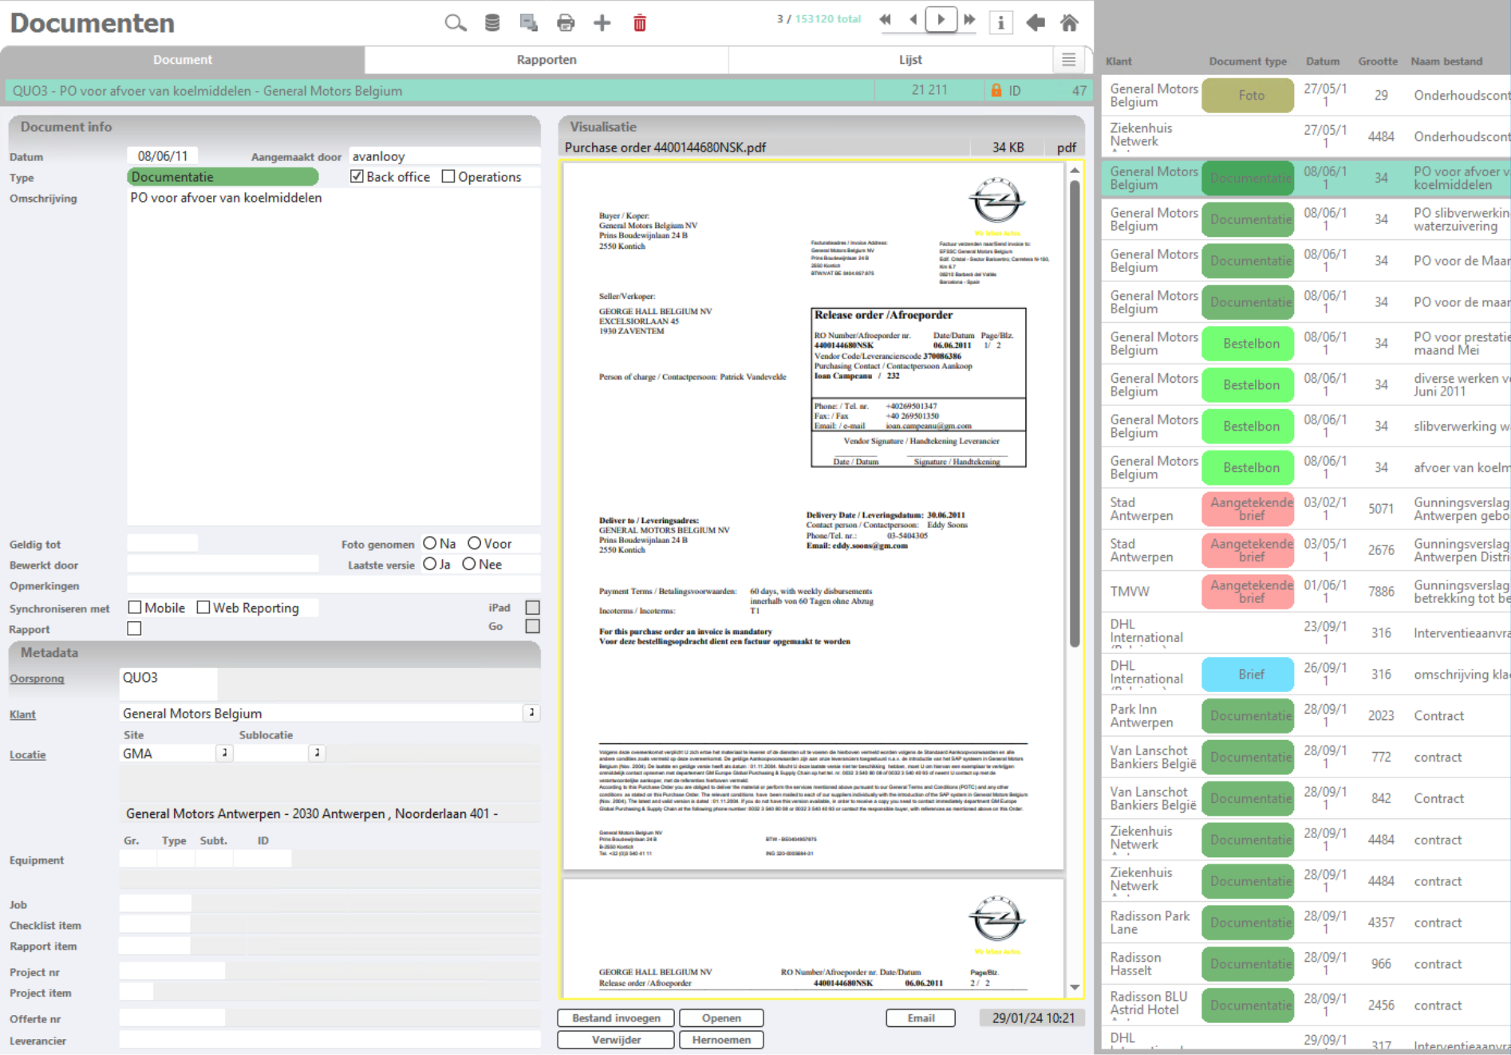Switch to the Rapporten tab
The width and height of the screenshot is (1511, 1055).
pyautogui.click(x=546, y=60)
